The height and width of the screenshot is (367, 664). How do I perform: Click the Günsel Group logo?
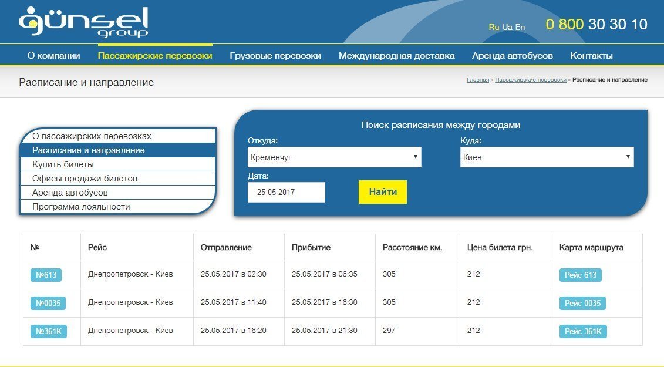(82, 22)
